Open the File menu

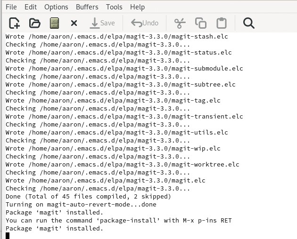click(11, 7)
